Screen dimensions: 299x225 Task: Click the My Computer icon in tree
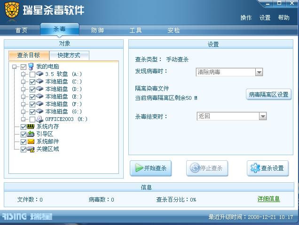tap(31, 67)
